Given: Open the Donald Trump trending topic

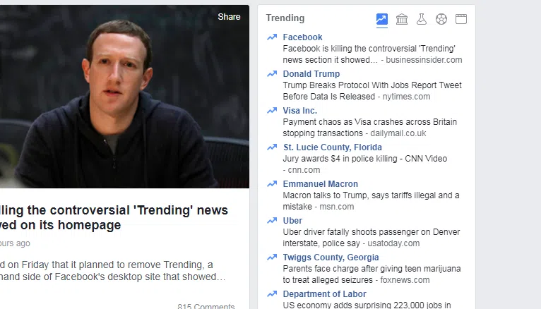Looking at the screenshot, I should click(x=311, y=74).
